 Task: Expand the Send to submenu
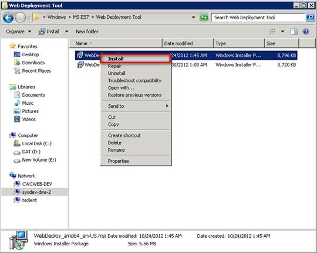tap(136, 106)
